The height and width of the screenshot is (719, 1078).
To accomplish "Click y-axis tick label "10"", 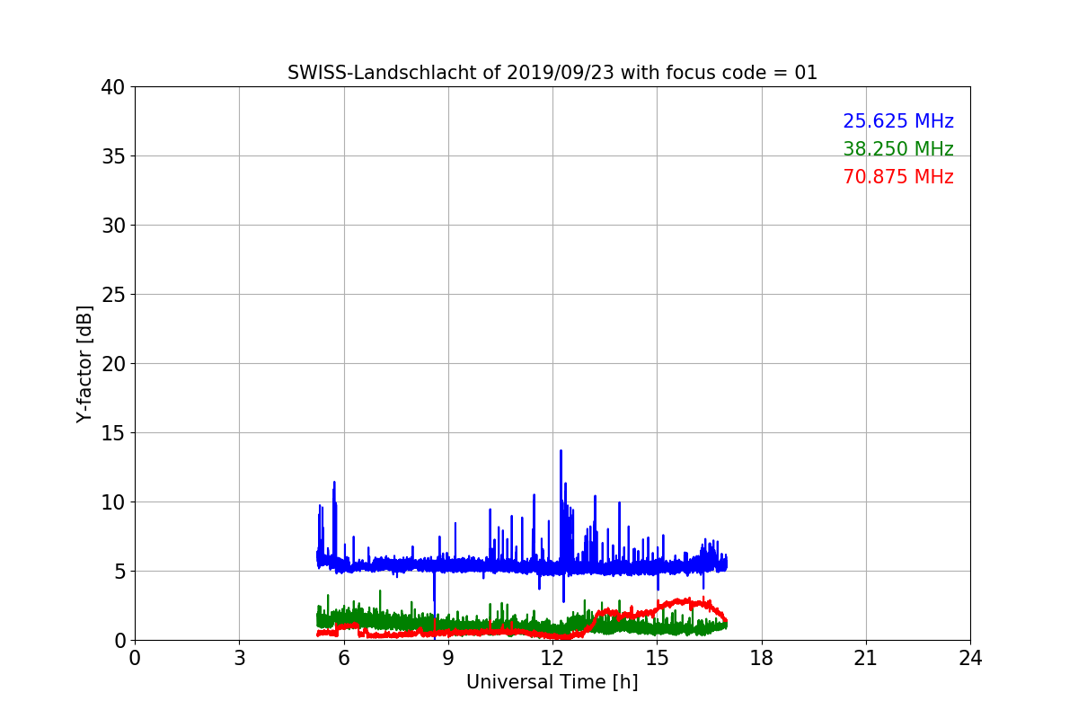I will click(112, 502).
